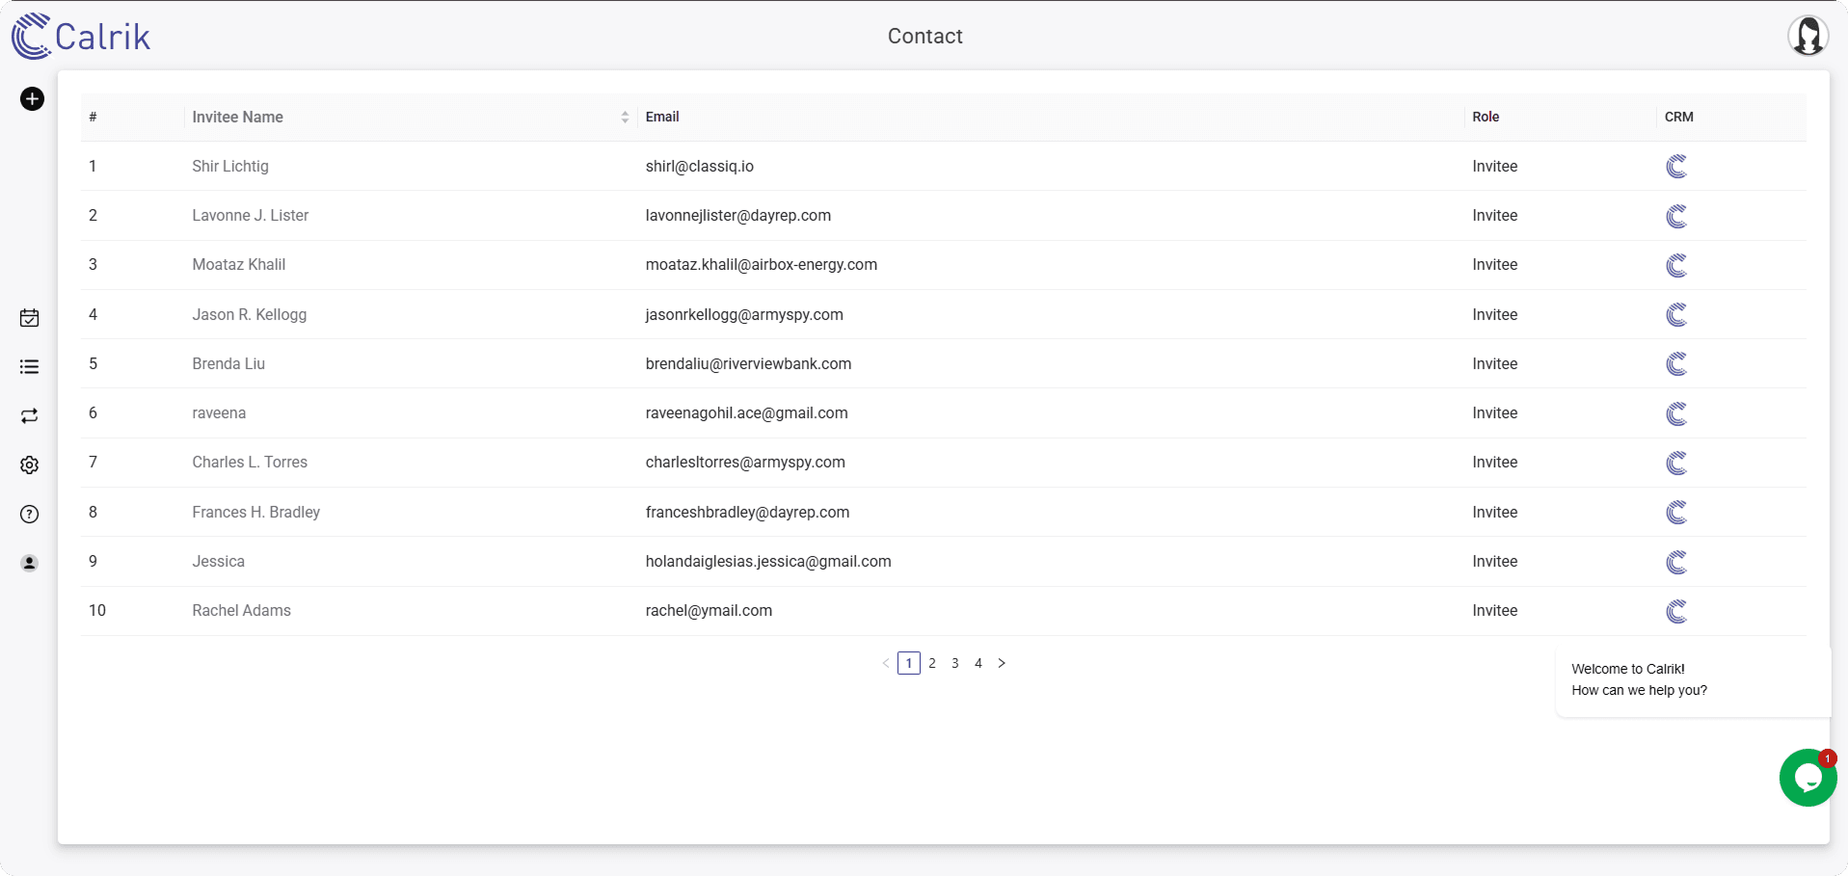
Task: Select the profile person icon in sidebar
Action: (x=29, y=564)
